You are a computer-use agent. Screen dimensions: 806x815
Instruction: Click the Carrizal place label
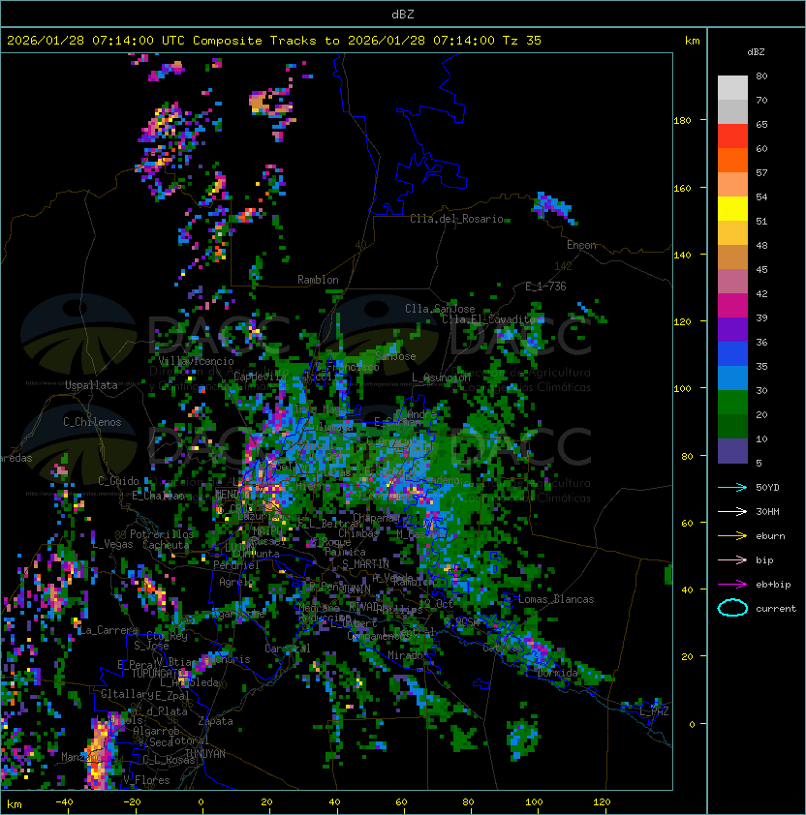287,649
